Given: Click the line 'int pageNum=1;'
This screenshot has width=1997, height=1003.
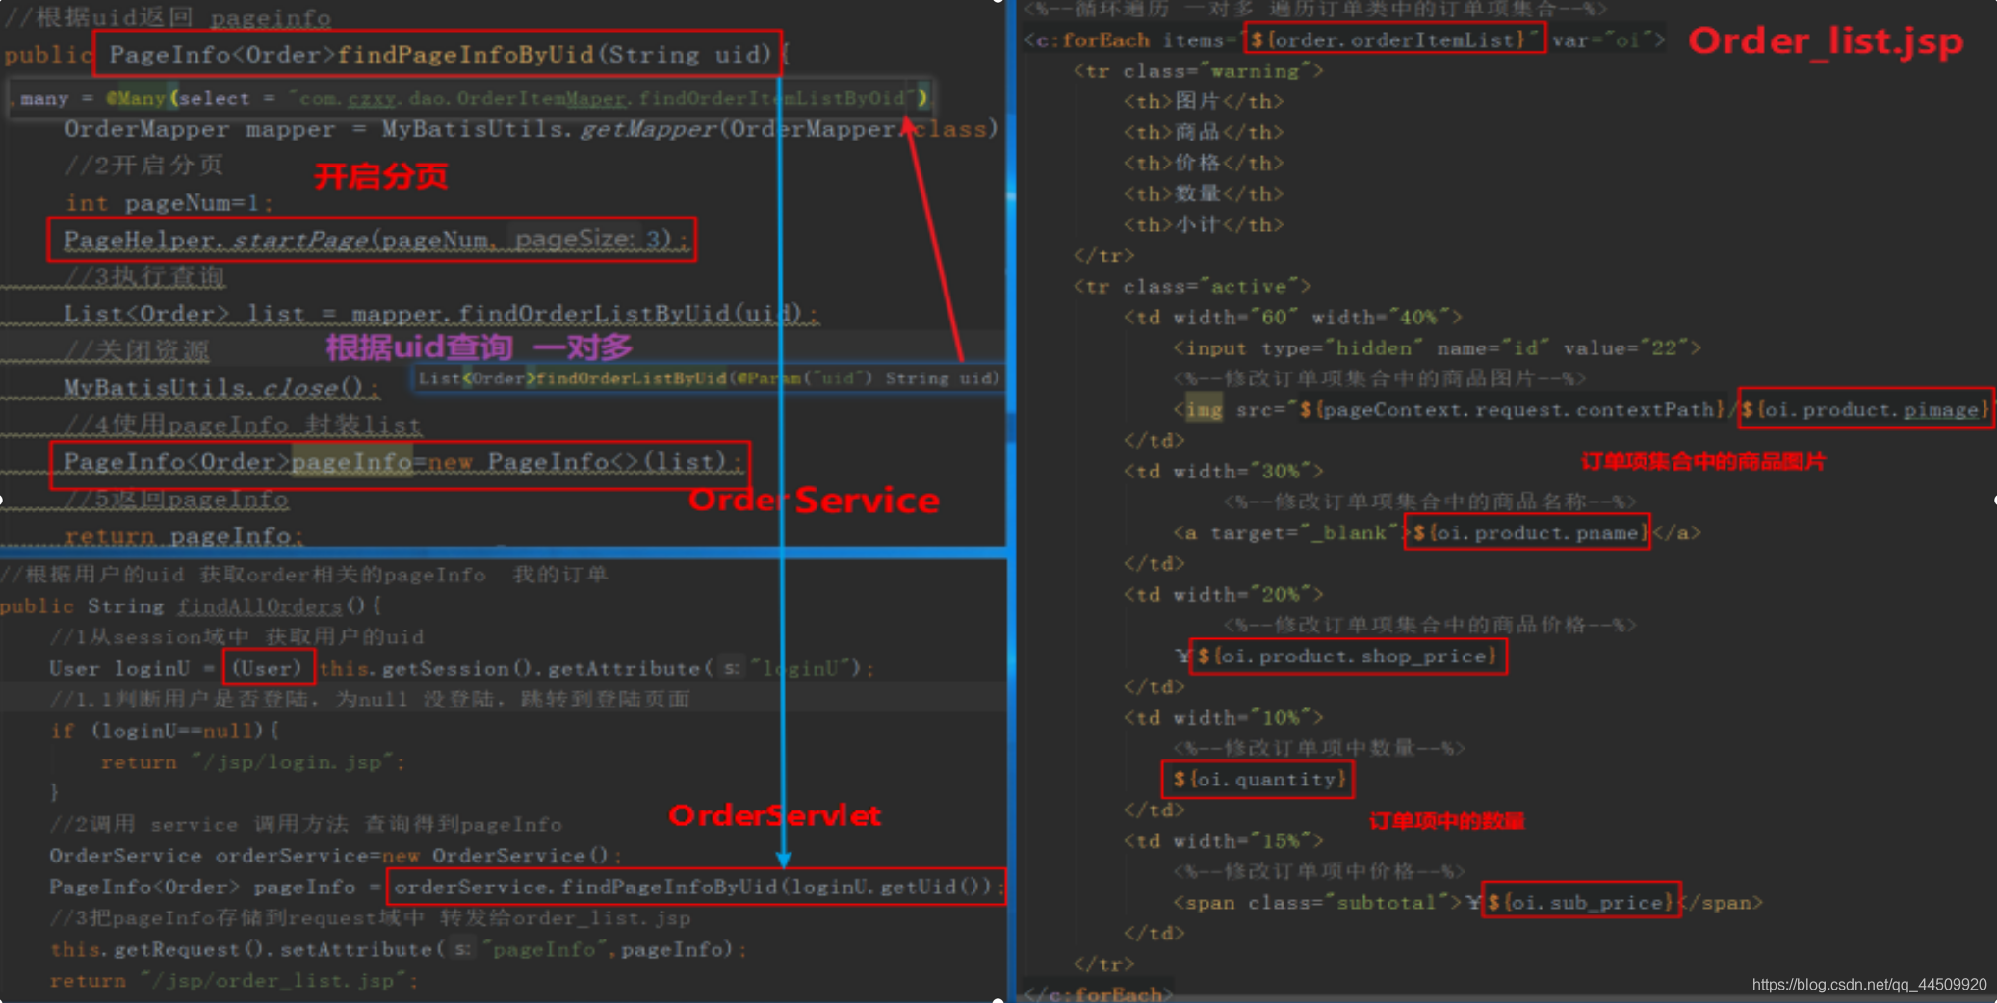Looking at the screenshot, I should coord(169,203).
